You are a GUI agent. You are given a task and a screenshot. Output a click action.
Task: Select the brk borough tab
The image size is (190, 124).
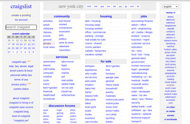(x=96, y=6)
